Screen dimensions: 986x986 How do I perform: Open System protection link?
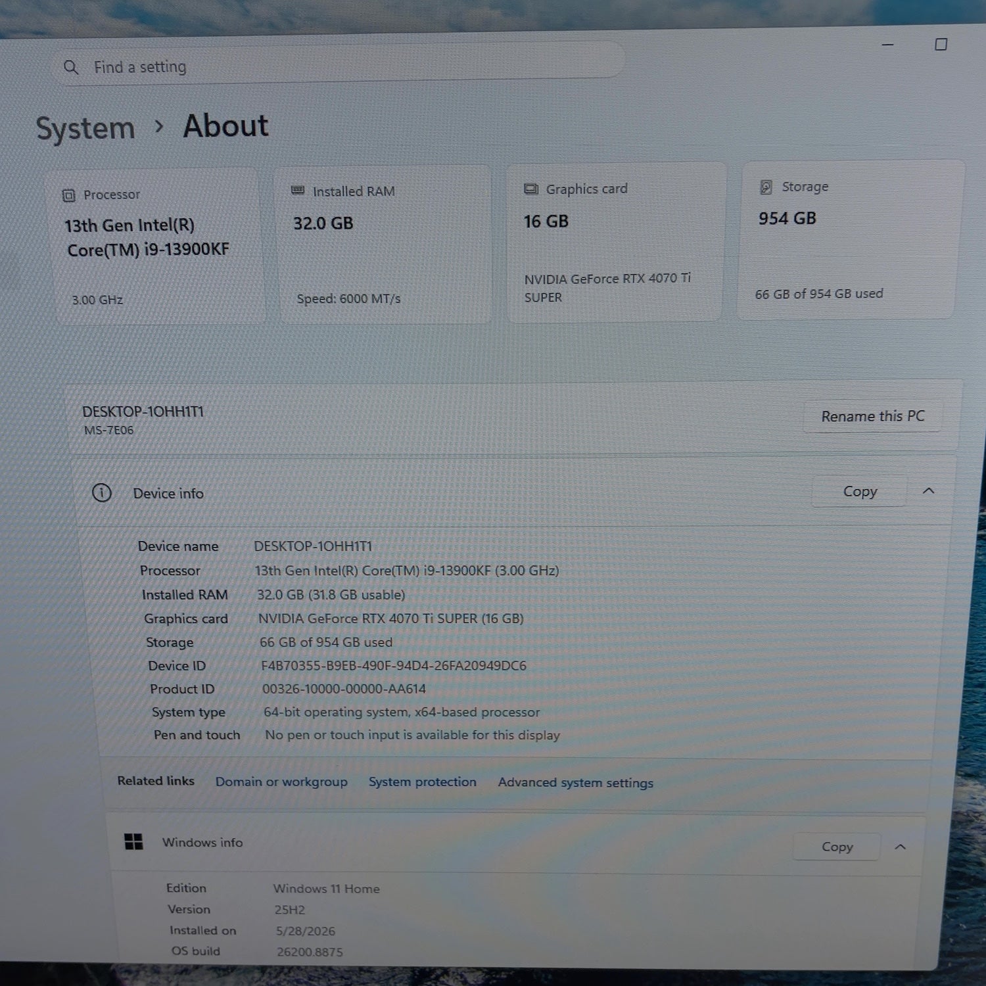point(423,782)
